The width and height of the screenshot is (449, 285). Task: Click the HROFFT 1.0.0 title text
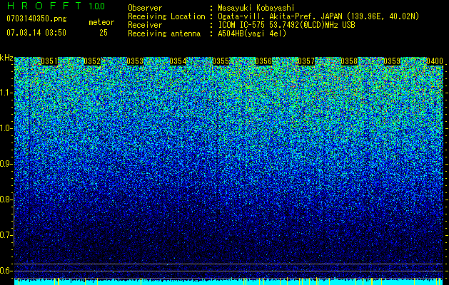(x=56, y=6)
